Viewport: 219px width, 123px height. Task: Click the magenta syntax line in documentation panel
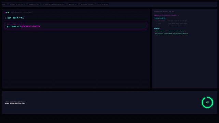pos(167,15)
